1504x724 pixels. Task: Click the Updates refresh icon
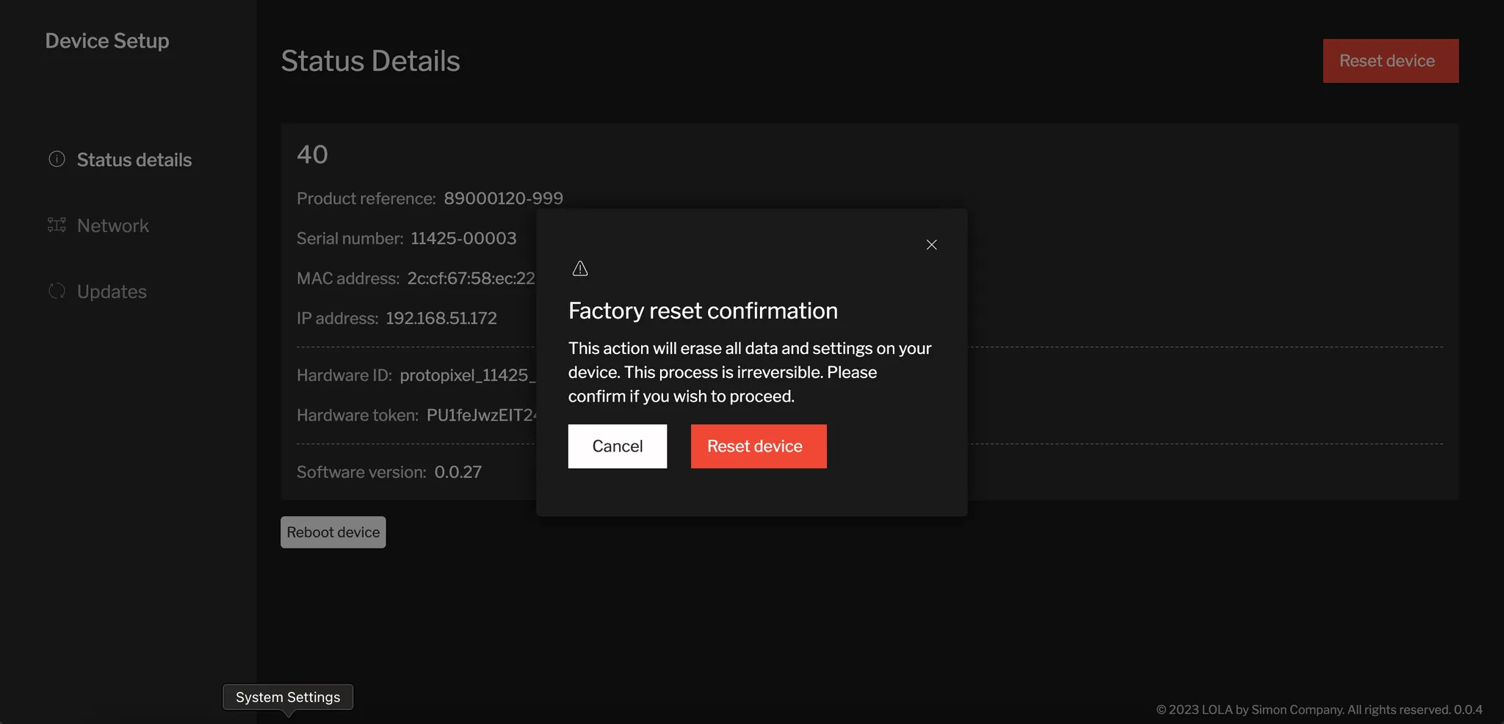coord(57,292)
